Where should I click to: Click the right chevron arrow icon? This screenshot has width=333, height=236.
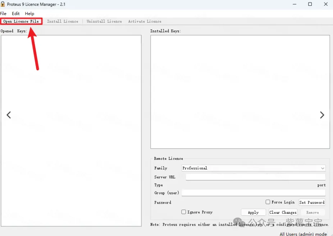[322, 115]
